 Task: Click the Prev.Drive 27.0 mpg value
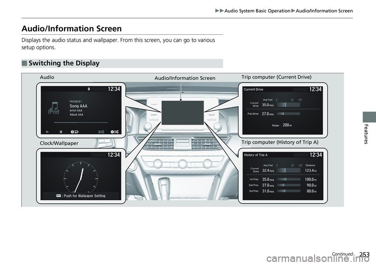(x=268, y=114)
